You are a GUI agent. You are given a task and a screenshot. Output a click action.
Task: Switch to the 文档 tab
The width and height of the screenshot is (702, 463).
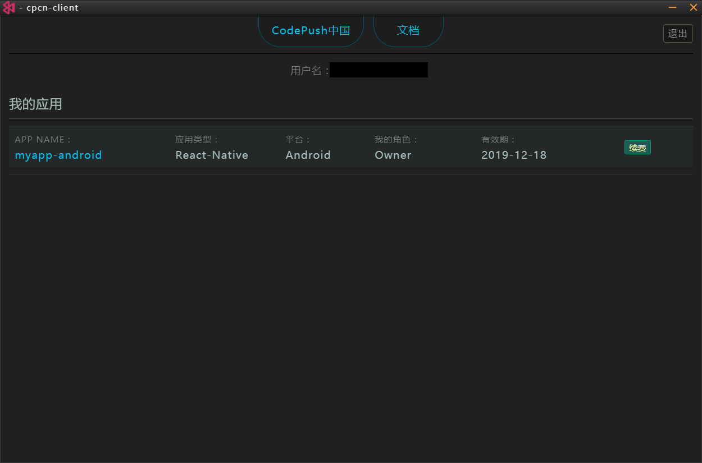pos(408,30)
